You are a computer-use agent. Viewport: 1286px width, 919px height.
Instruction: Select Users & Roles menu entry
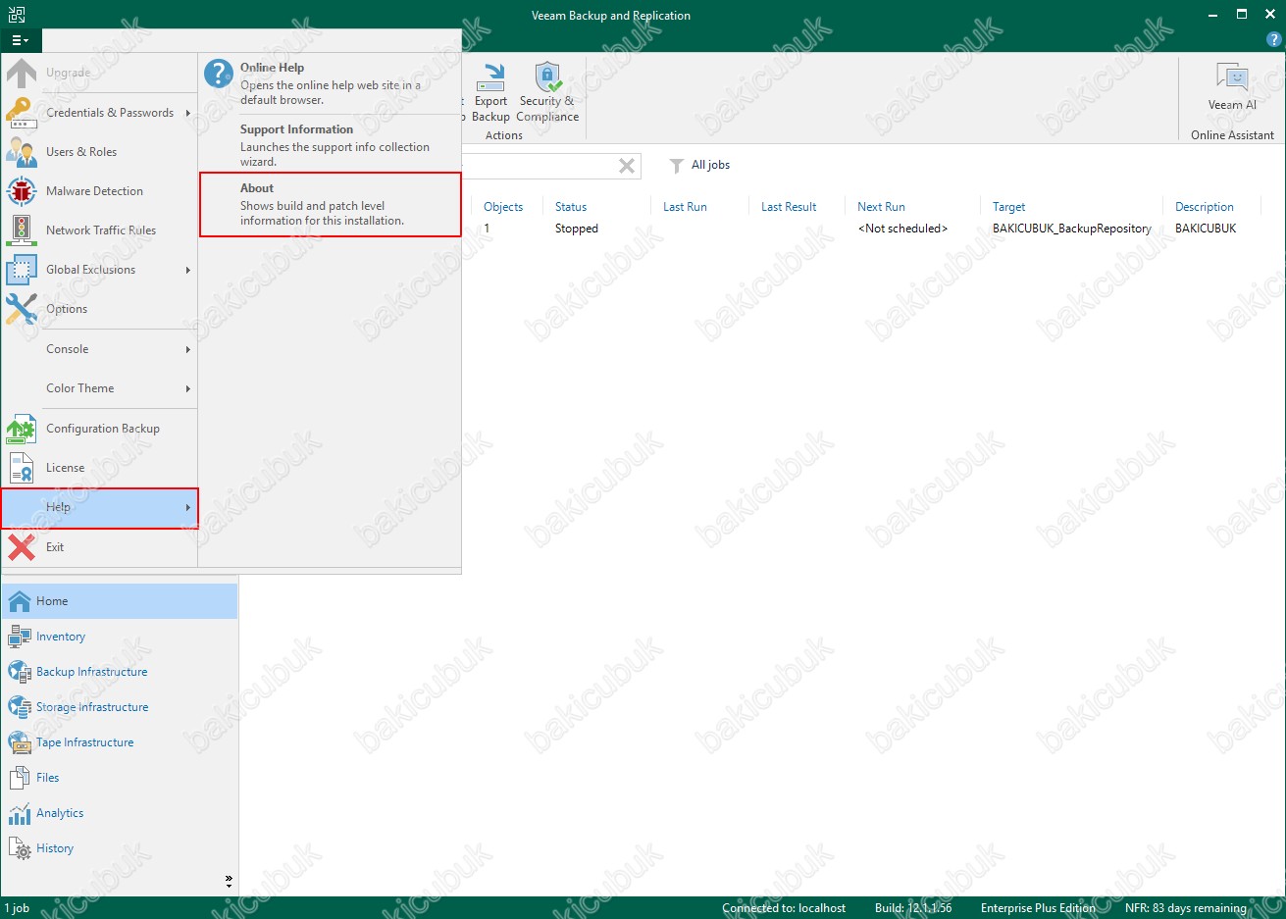click(100, 152)
